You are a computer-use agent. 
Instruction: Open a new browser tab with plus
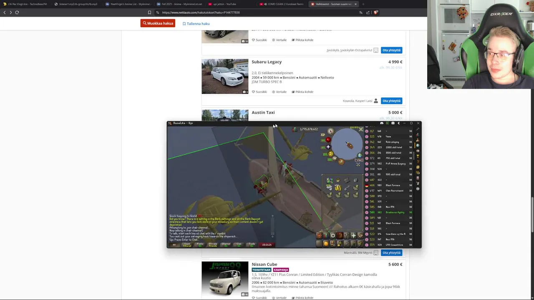363,4
